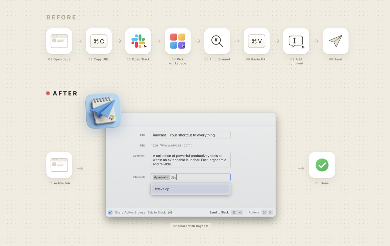Screen dimensions: 390x246
Task: Click the Share Active Browser Tab to Slack text
Action: (140, 212)
